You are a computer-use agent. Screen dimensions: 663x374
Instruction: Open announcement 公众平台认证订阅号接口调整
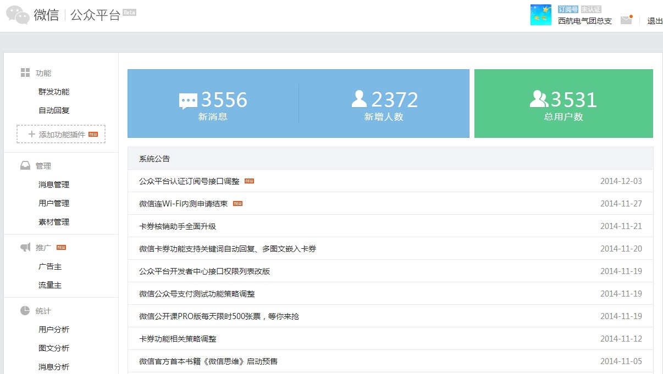pyautogui.click(x=189, y=181)
